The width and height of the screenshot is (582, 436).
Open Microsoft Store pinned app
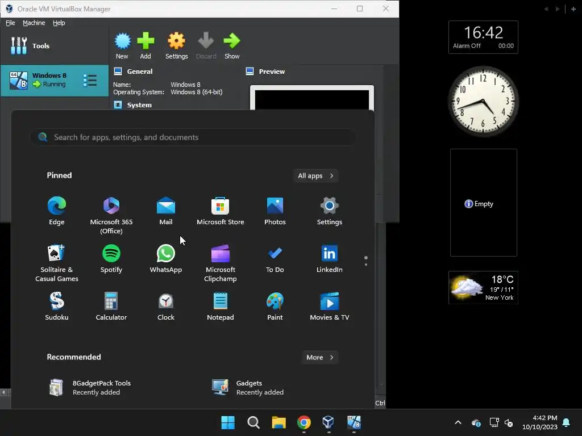[221, 211]
